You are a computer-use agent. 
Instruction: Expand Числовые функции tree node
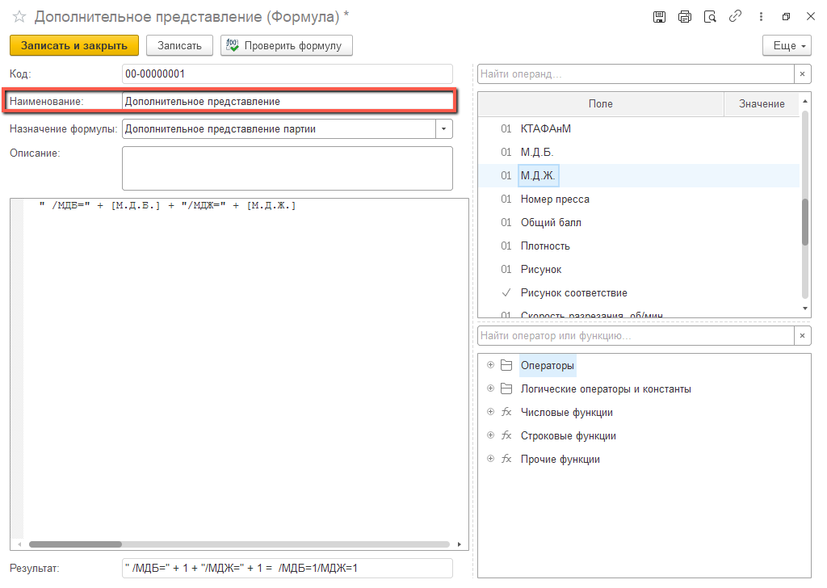490,413
